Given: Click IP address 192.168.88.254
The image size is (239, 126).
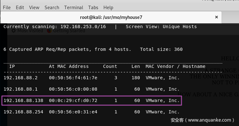Looking at the screenshot, I should click(x=23, y=112).
